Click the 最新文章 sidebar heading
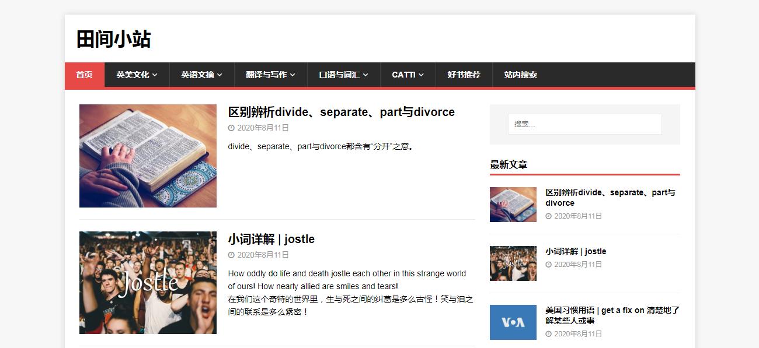This screenshot has width=759, height=348. (x=509, y=165)
